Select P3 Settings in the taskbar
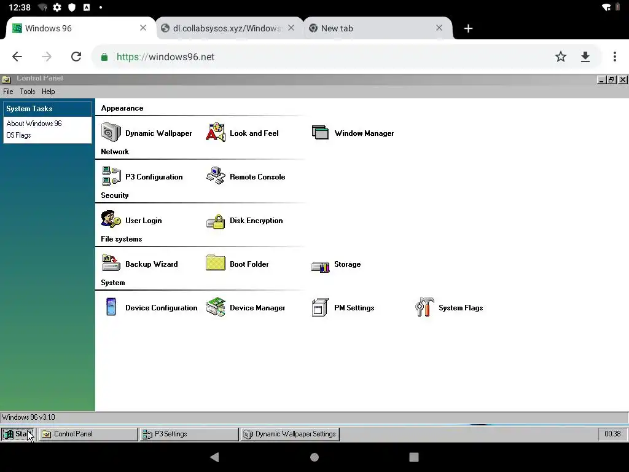This screenshot has width=629, height=472. click(189, 434)
